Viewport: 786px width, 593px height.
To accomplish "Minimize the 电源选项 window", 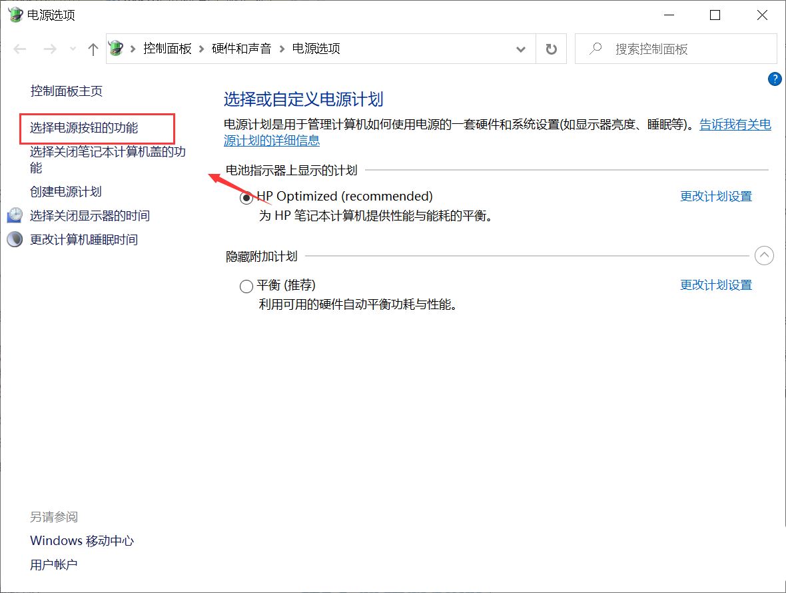I will click(x=669, y=15).
